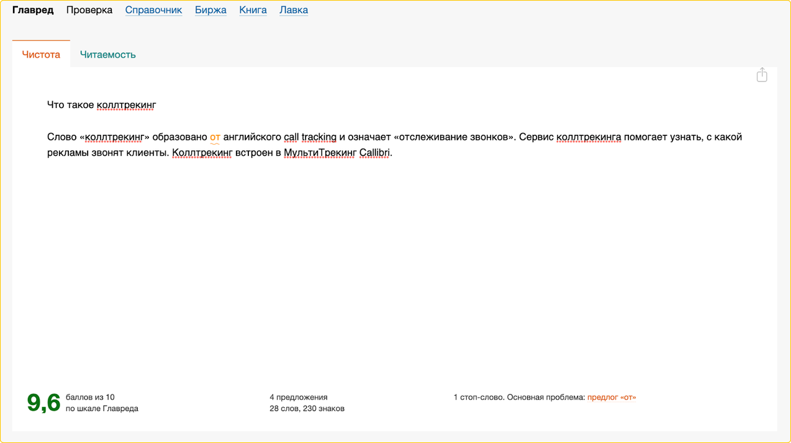The height and width of the screenshot is (443, 791).
Task: Click the 9,6 score number
Action: coord(43,403)
